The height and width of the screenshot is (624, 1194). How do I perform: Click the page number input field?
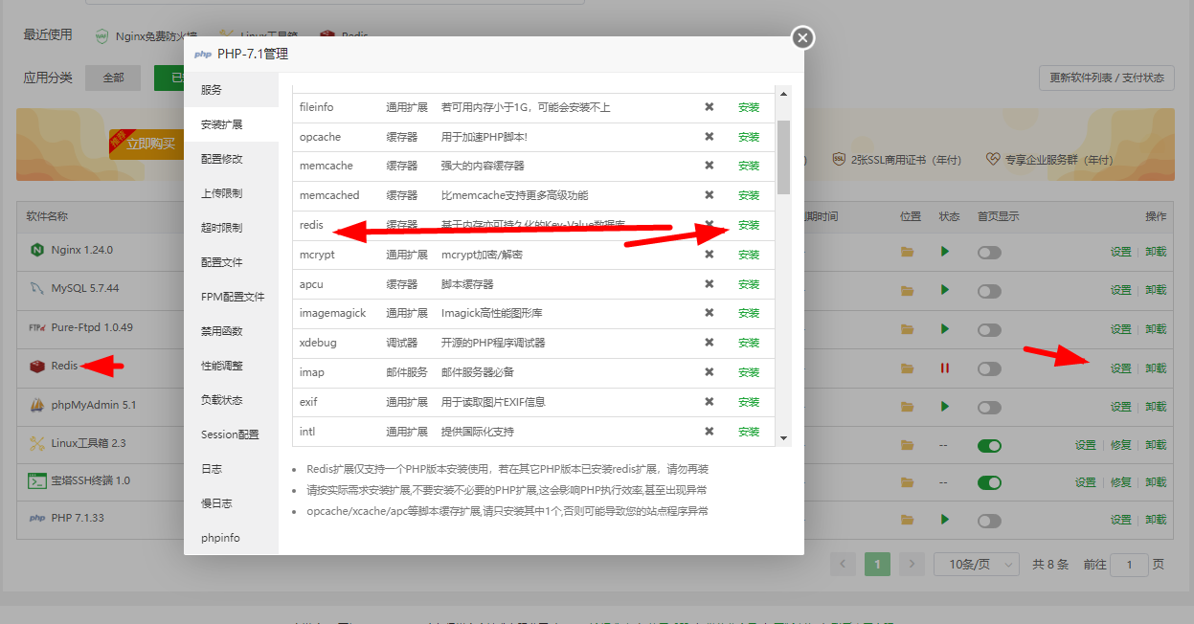point(1130,565)
